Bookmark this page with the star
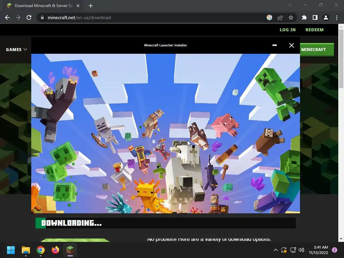 pos(291,17)
